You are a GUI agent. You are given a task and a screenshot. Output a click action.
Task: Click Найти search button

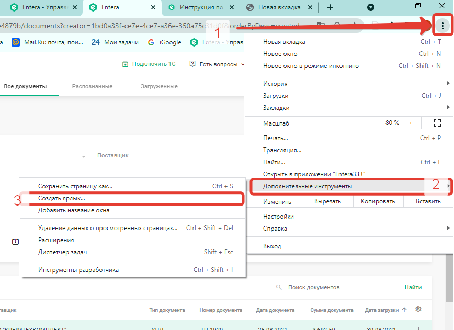pos(413,287)
